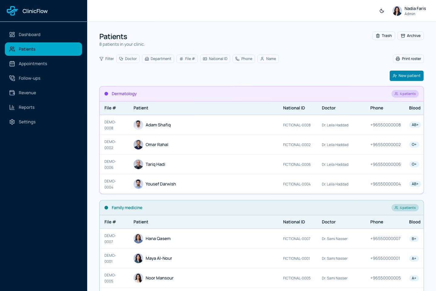Open Revenue in sidebar
Viewport: 436px width, 291px height.
pos(44,93)
